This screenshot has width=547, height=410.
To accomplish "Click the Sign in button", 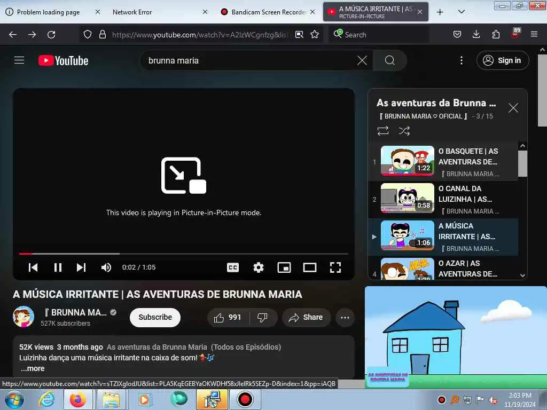I will tap(503, 61).
